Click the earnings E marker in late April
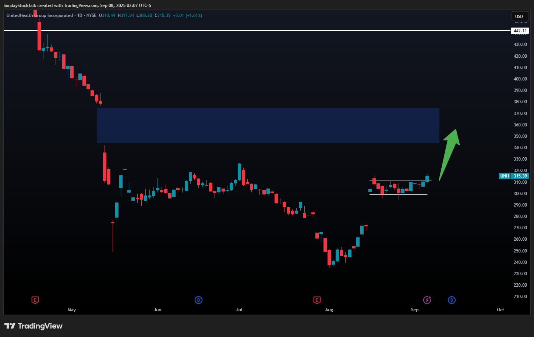The image size is (534, 337). pos(35,300)
